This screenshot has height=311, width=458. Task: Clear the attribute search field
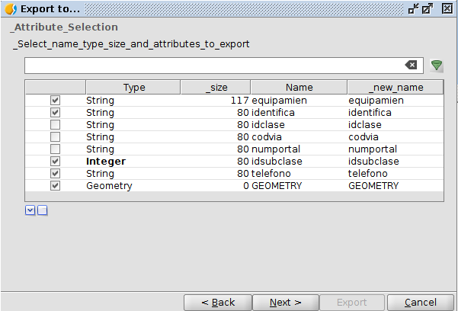pyautogui.click(x=411, y=66)
